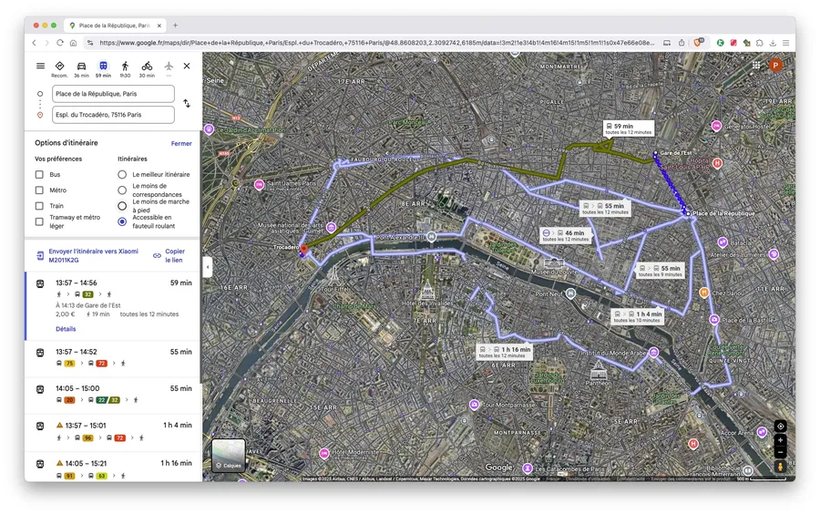
Task: Reload the browser page
Action: (x=59, y=43)
